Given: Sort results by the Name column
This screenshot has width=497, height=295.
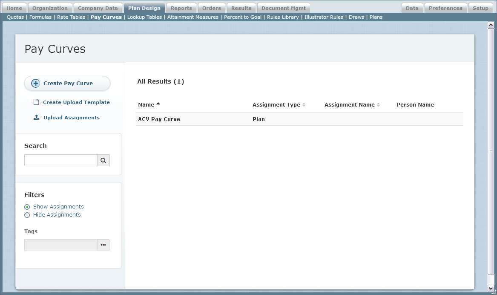Looking at the screenshot, I should 146,104.
